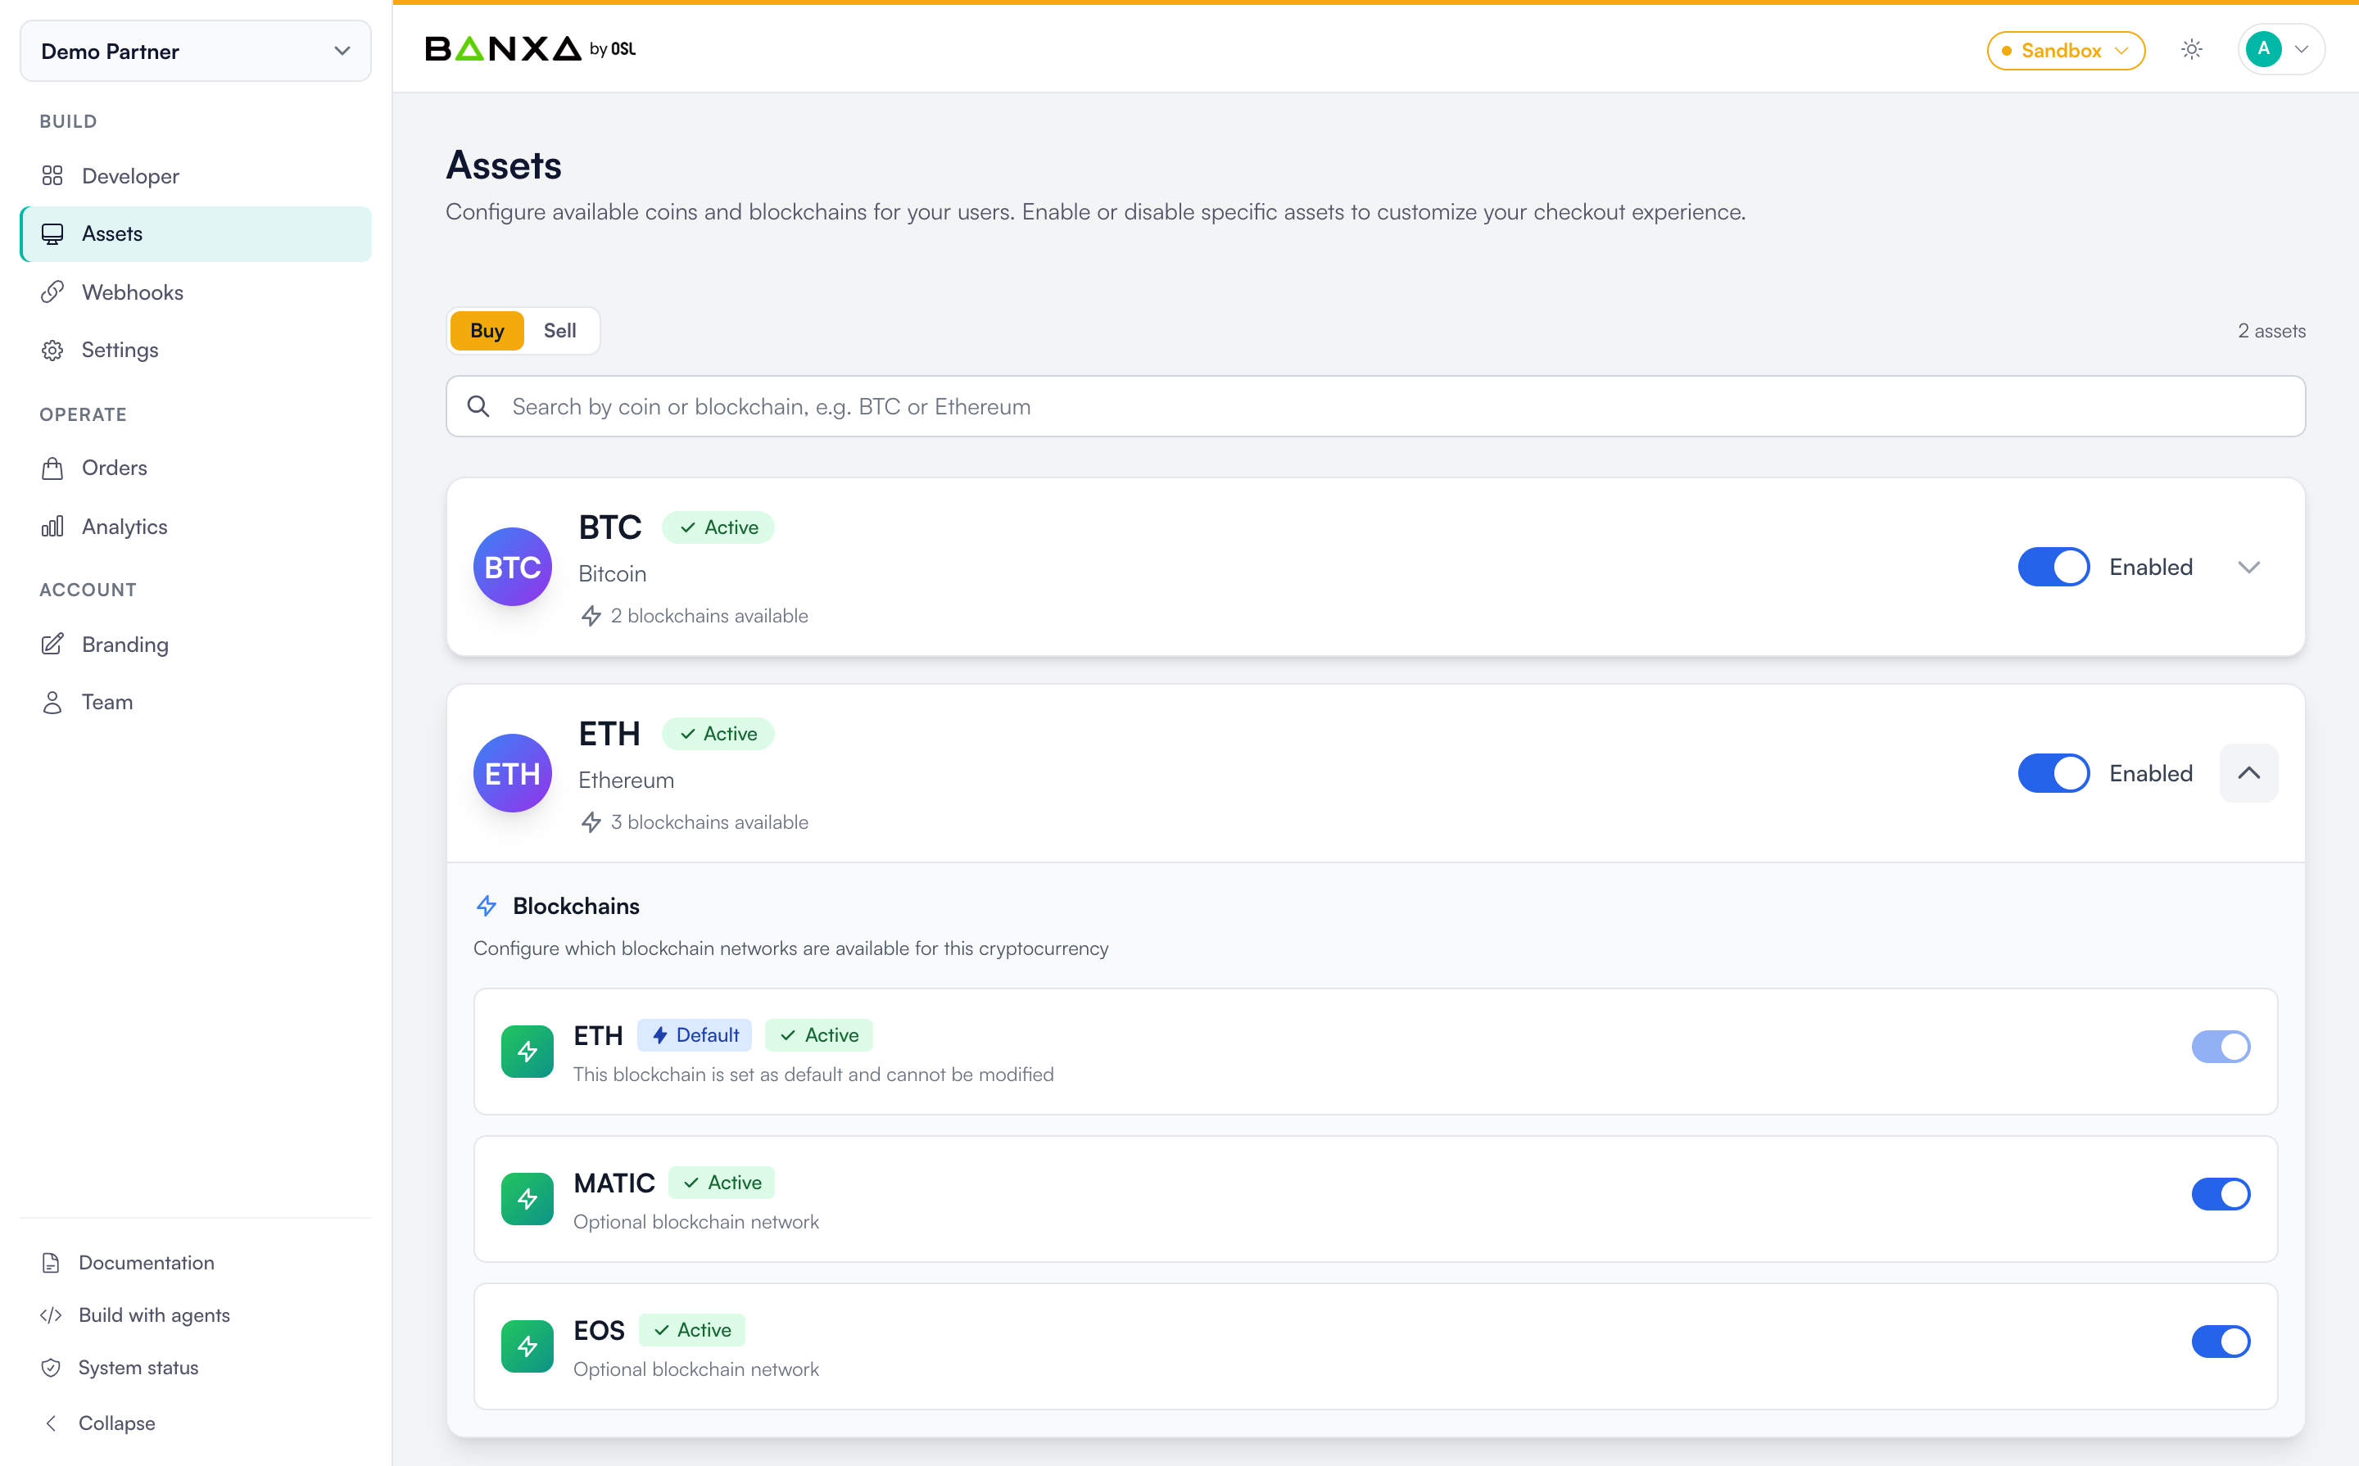
Task: Go to the Webhooks page
Action: pos(196,292)
